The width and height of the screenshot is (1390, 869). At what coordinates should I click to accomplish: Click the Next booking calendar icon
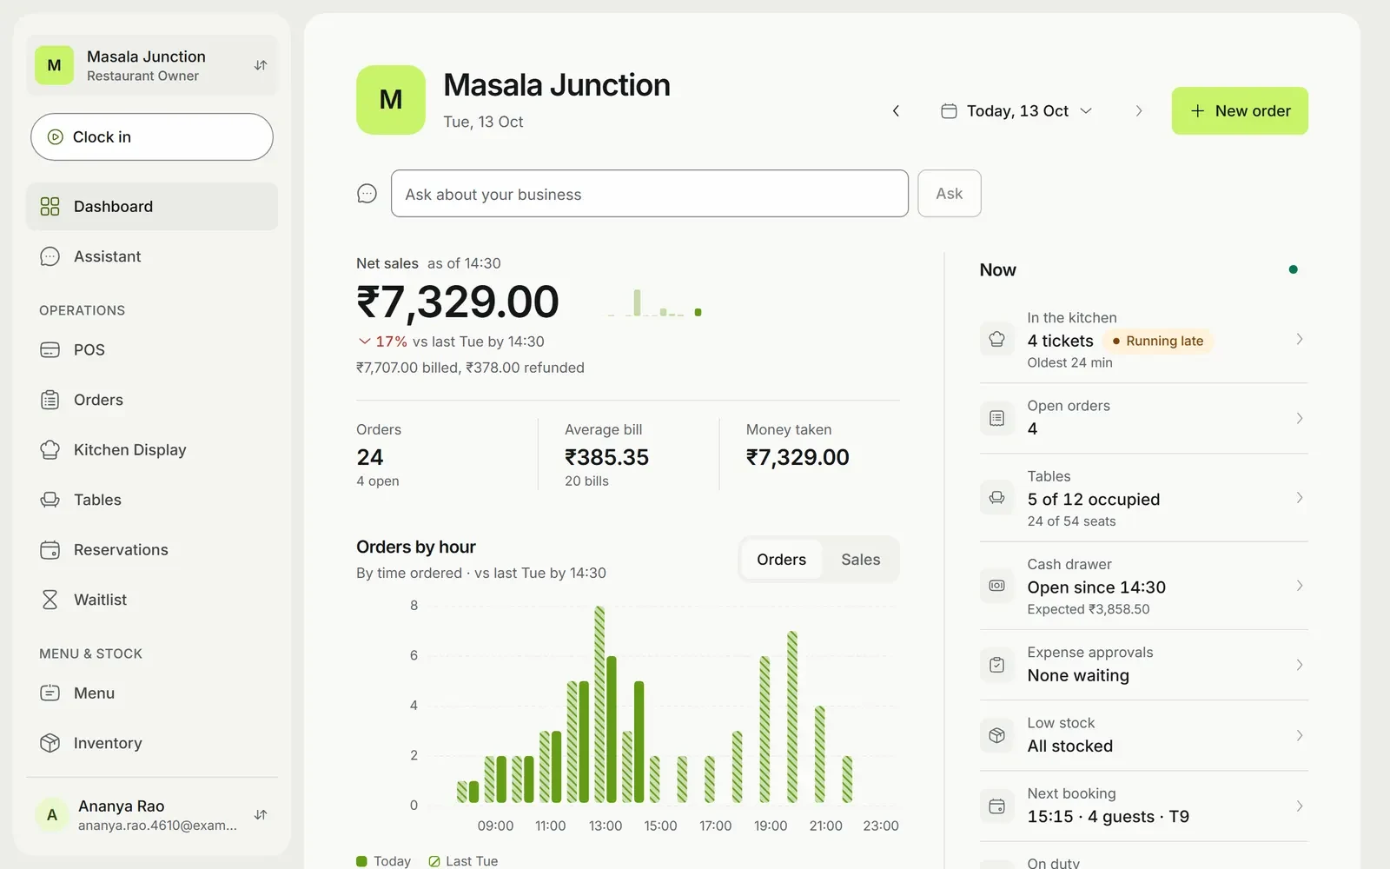pyautogui.click(x=997, y=806)
